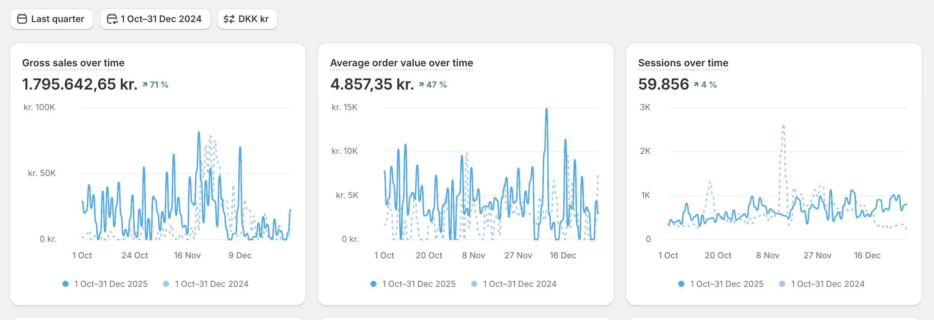
Task: Click the comparison calendar icon beside date range
Action: tap(112, 19)
